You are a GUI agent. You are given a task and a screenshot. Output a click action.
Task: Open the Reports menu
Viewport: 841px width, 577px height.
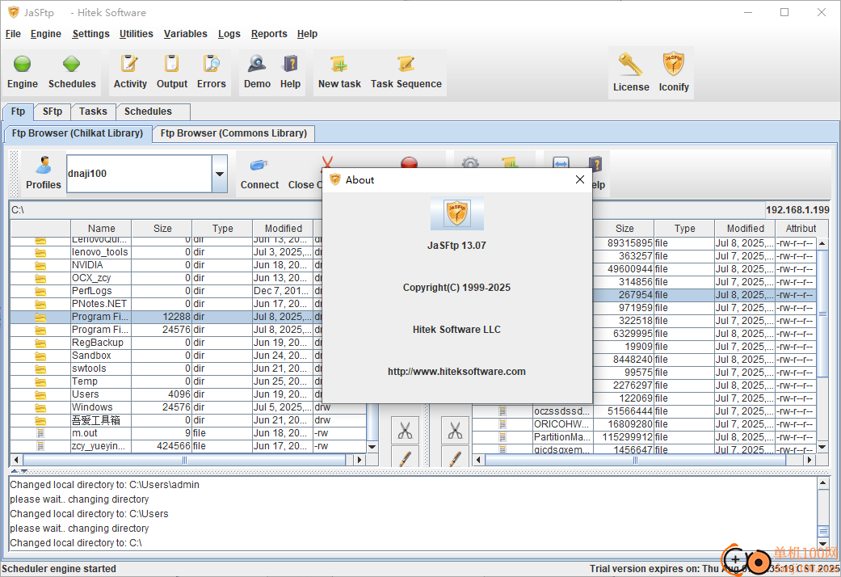point(269,34)
